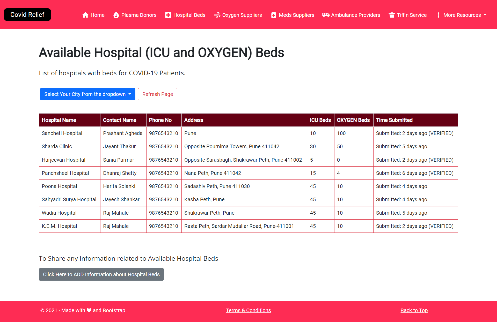
Task: Click the Tiffin Service food icon
Action: 392,15
